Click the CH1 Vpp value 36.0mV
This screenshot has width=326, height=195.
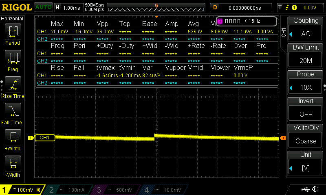click(105, 32)
